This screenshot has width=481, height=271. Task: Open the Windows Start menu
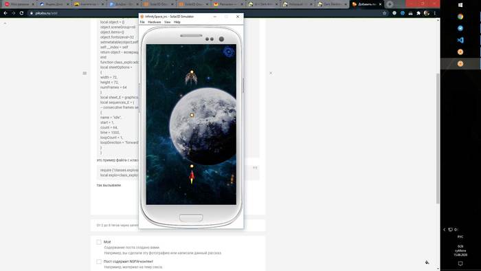[460, 6]
